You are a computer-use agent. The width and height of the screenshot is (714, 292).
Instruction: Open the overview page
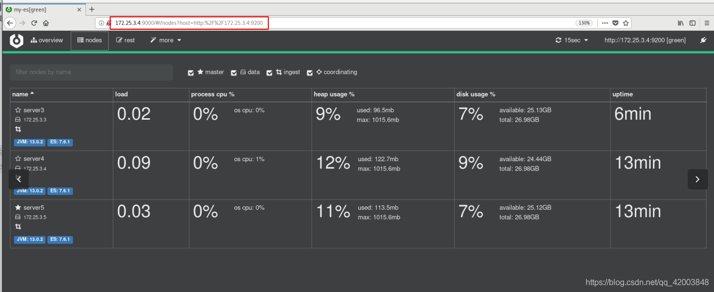[x=47, y=40]
